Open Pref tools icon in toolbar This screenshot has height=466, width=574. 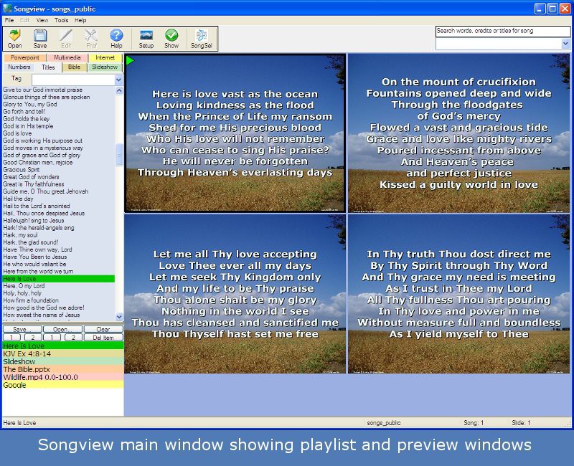(91, 39)
